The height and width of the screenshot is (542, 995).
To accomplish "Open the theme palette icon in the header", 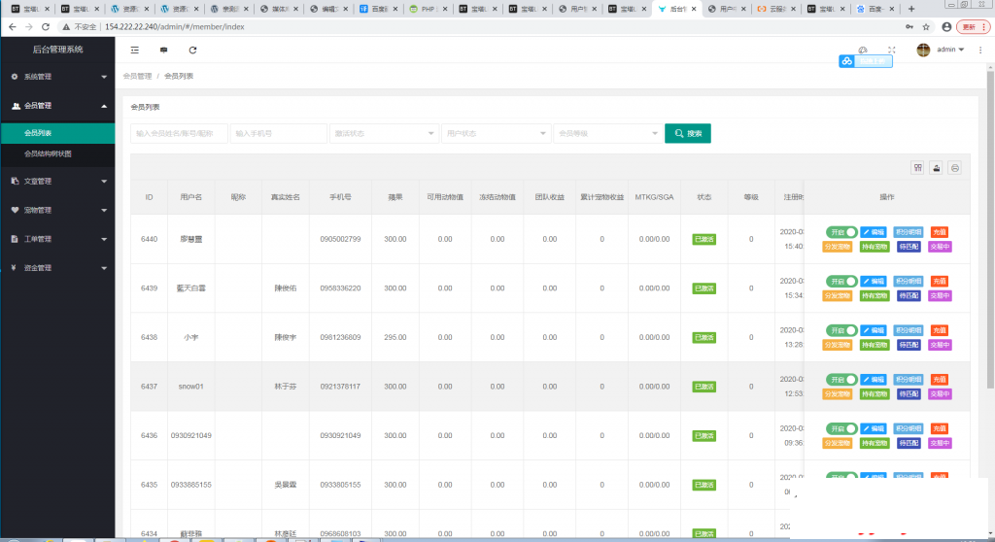I will click(x=862, y=50).
